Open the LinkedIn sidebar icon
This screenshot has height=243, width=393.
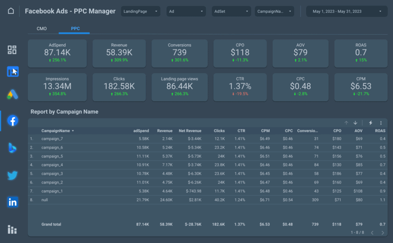12,202
